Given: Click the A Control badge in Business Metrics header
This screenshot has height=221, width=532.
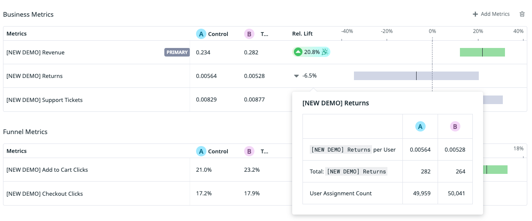Looking at the screenshot, I should (x=201, y=34).
